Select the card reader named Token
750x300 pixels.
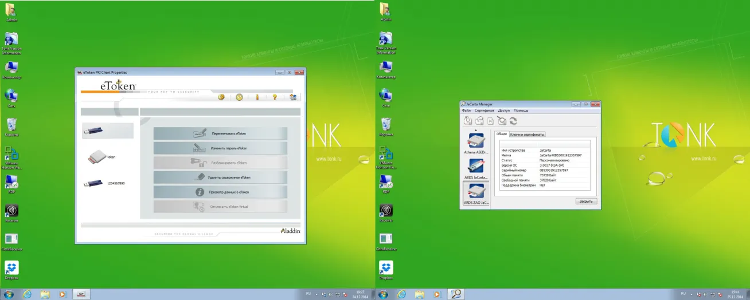101,157
